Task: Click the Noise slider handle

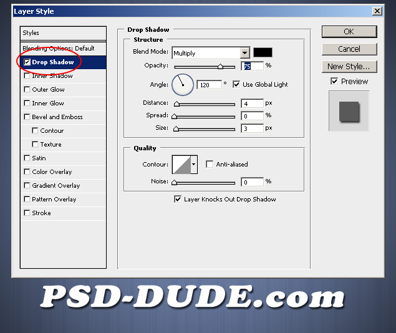Action: [174, 183]
